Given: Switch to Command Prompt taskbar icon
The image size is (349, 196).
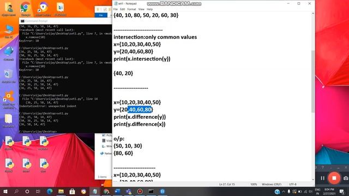Looking at the screenshot, I should pos(151,191).
